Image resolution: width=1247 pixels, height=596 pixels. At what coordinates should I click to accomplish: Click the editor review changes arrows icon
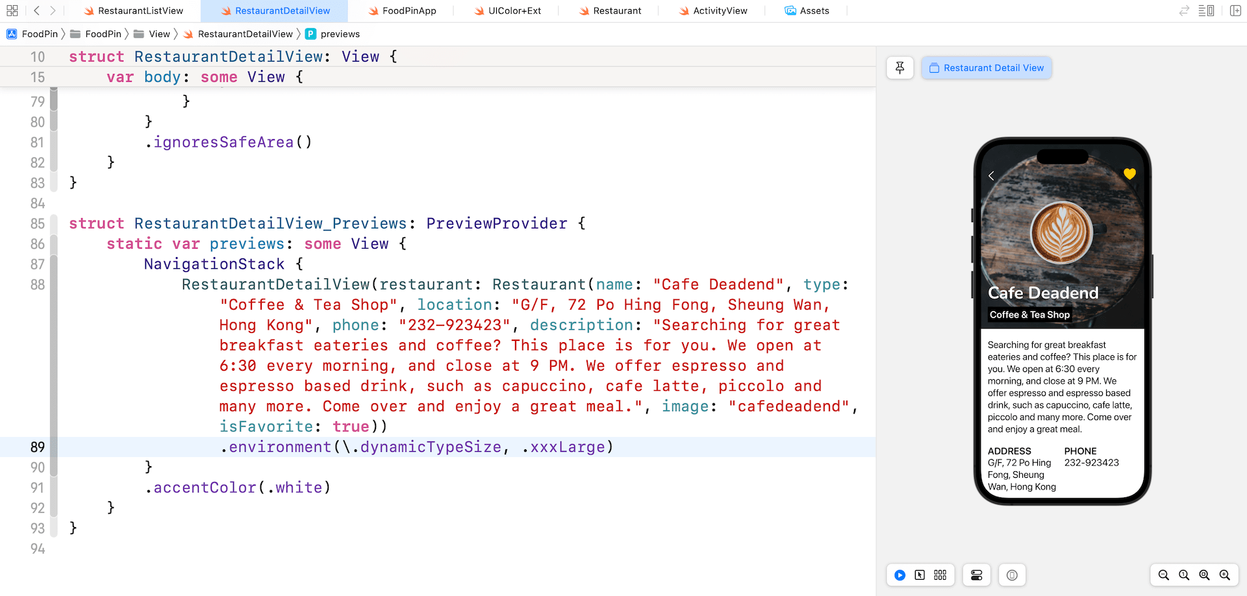[1184, 10]
